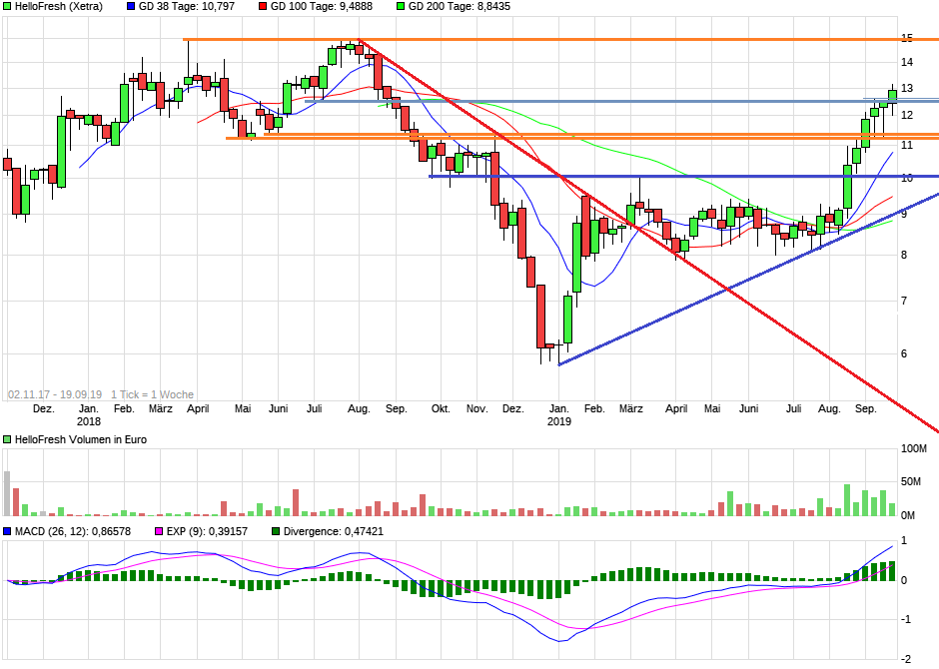Screen dimensions: 939x669
Task: Click the 'Jan. 2018' time axis label
Action: [89, 414]
